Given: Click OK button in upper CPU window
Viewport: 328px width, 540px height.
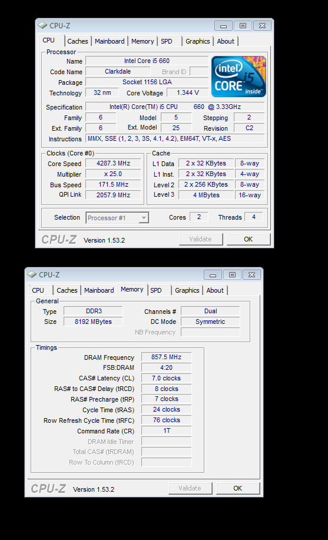Looking at the screenshot, I should [248, 239].
